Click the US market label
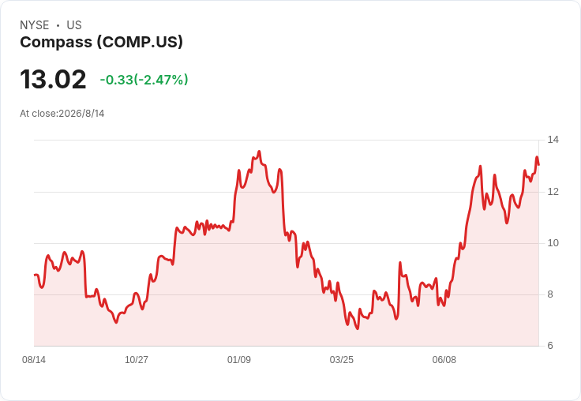 click(74, 25)
